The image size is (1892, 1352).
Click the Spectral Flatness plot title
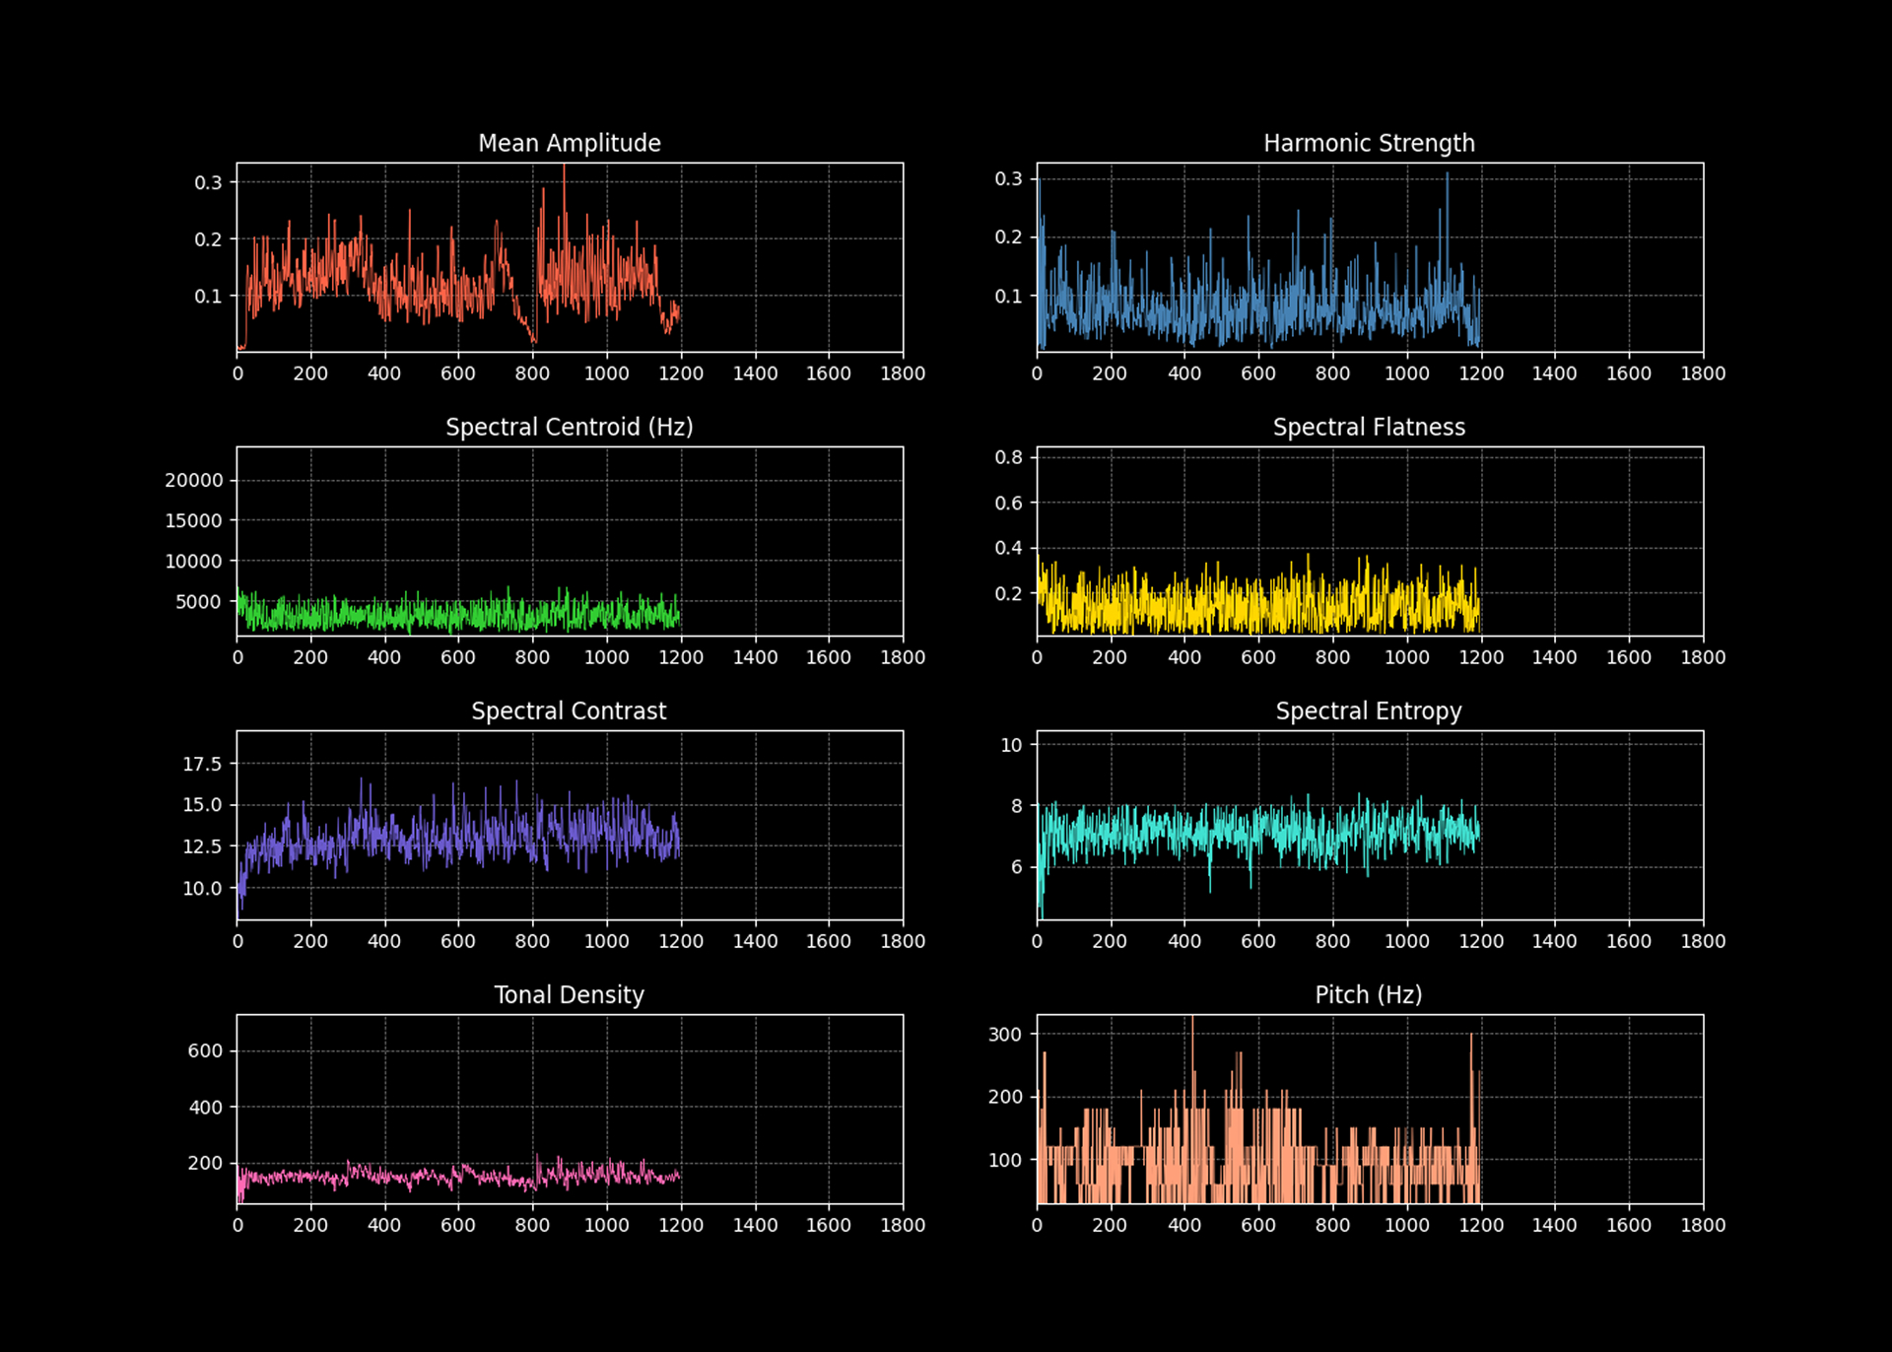(1369, 427)
